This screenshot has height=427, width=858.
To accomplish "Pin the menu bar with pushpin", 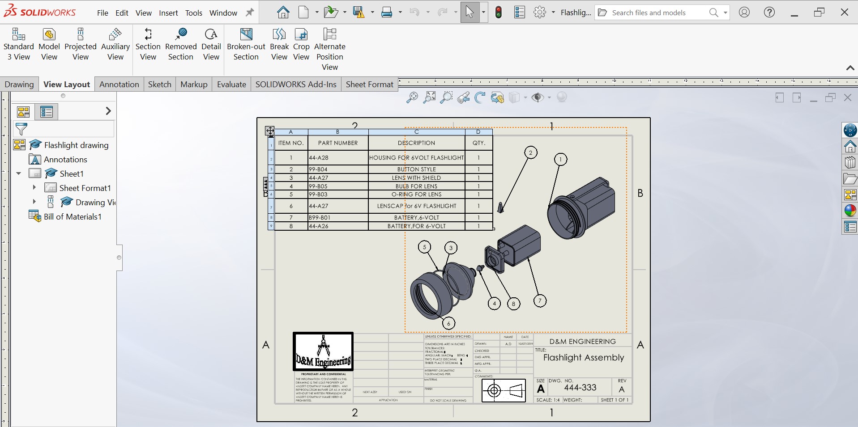I will (x=250, y=13).
